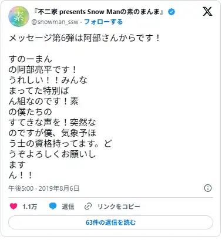Screen dimensions: 222x240
Task: Click the メッセージ第6弾は阿部さんからです line
Action: pos(85,38)
